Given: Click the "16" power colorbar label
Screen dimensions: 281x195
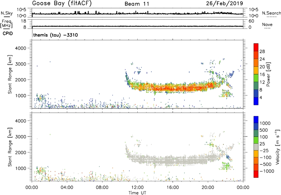Looking at the screenshot, I should [x=262, y=75].
